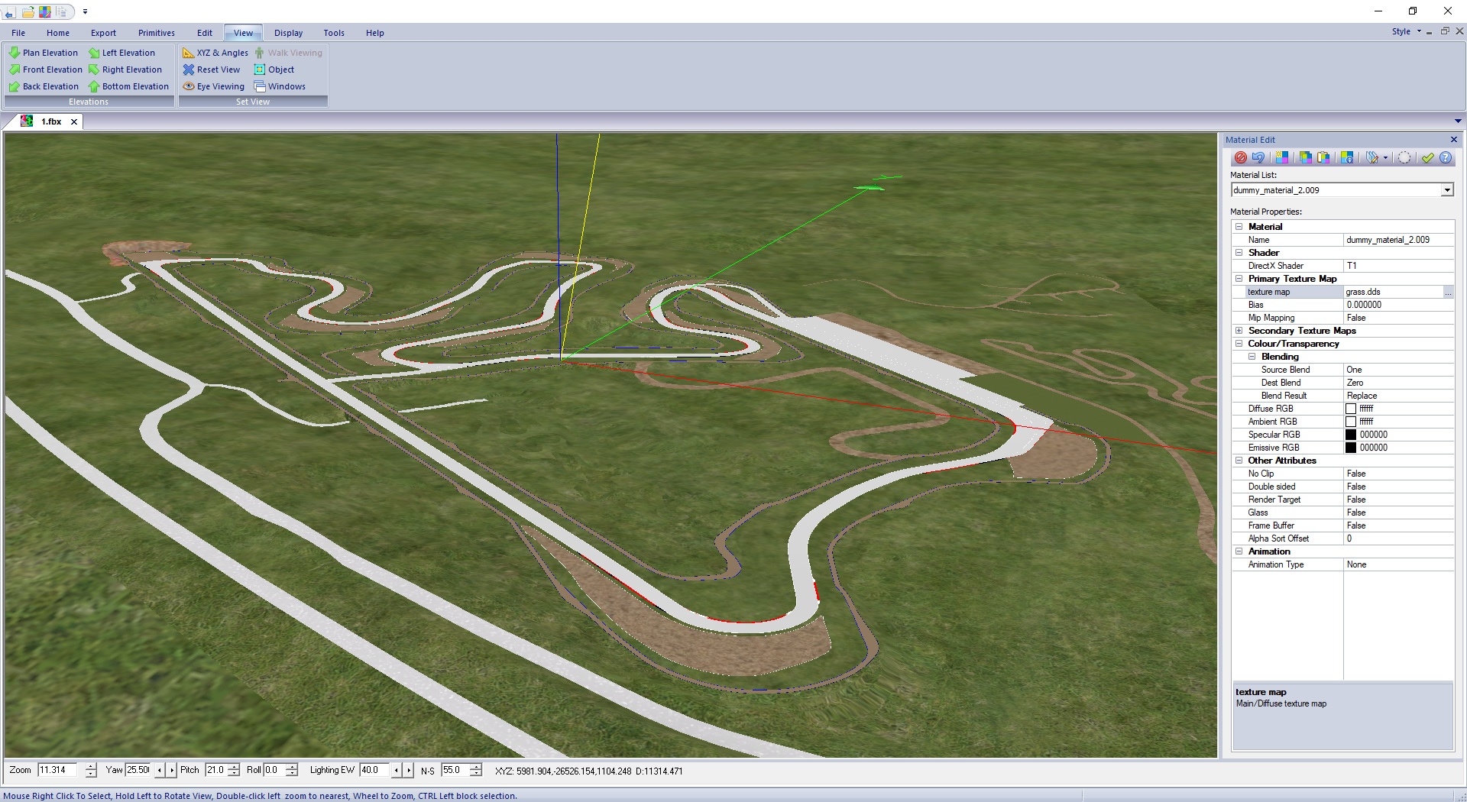The width and height of the screenshot is (1467, 802).
Task: Click the open folder quick access icon
Action: tap(28, 11)
